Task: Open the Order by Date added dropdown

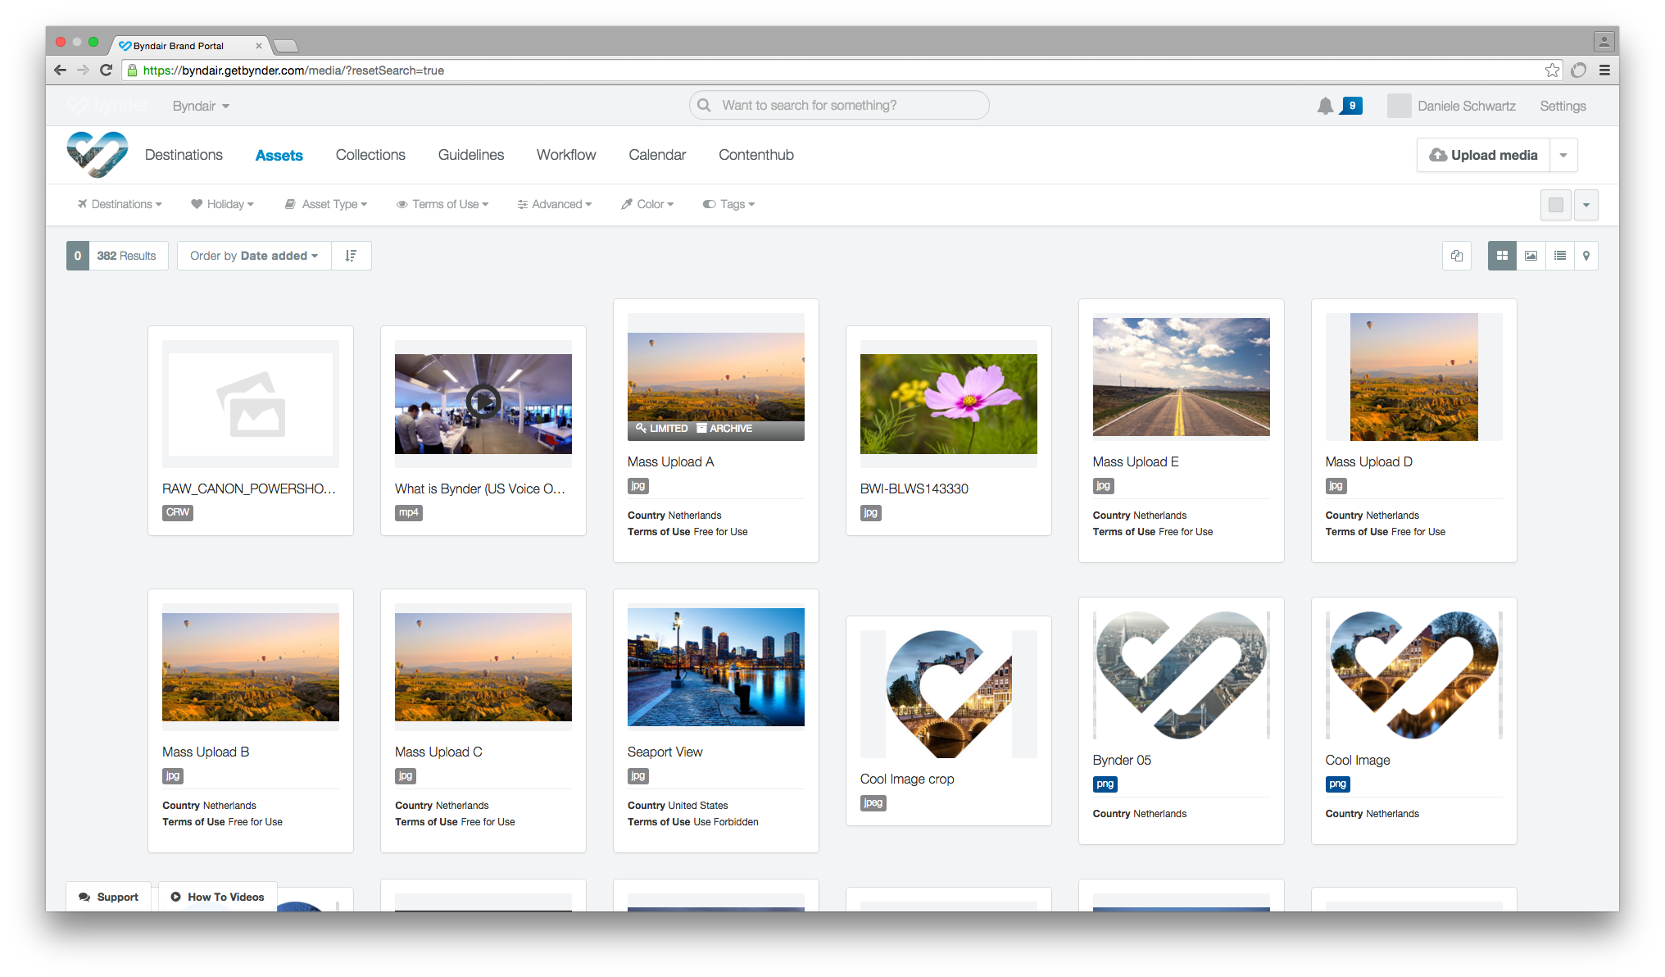Action: click(x=254, y=256)
